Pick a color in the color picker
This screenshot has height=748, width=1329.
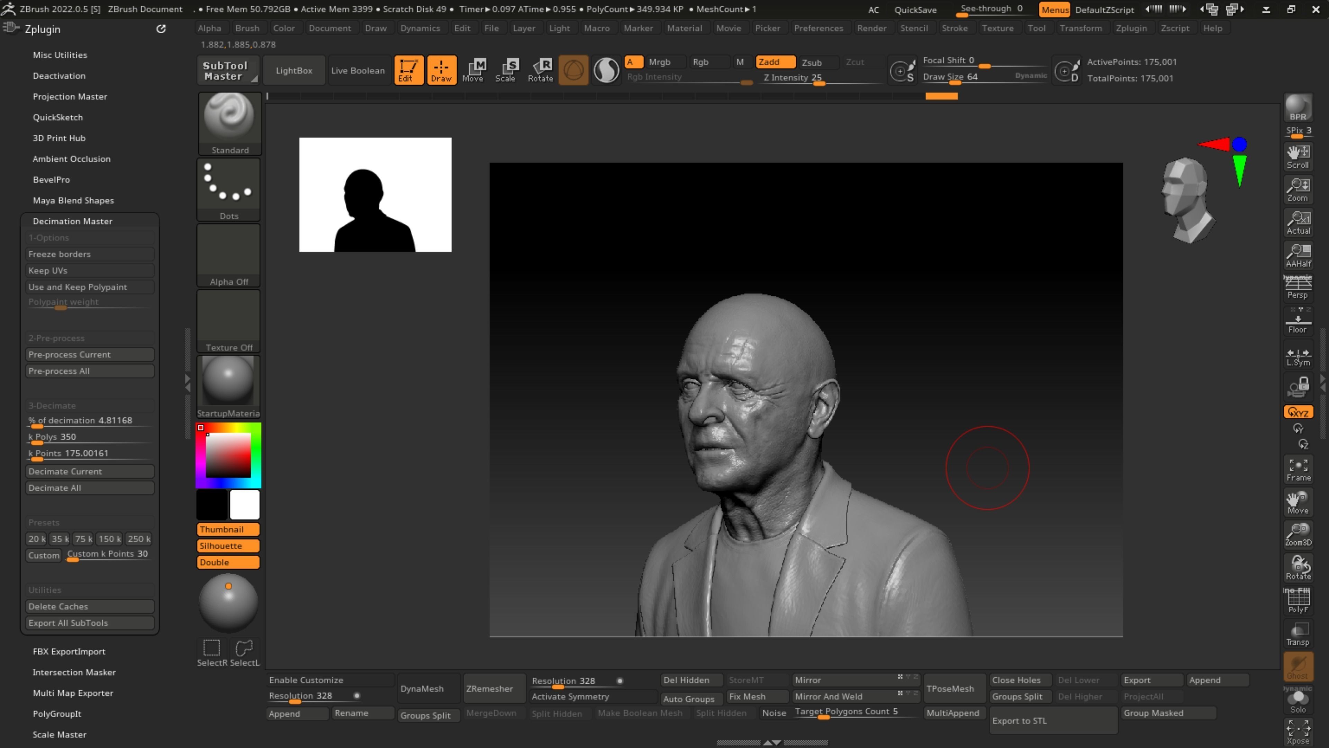tap(228, 455)
